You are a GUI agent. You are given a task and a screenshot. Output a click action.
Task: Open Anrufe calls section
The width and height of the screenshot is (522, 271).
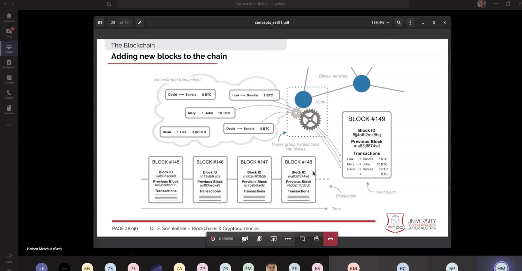point(9,94)
